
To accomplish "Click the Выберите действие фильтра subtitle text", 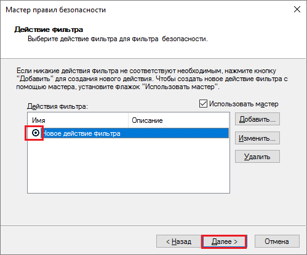I will point(118,39).
